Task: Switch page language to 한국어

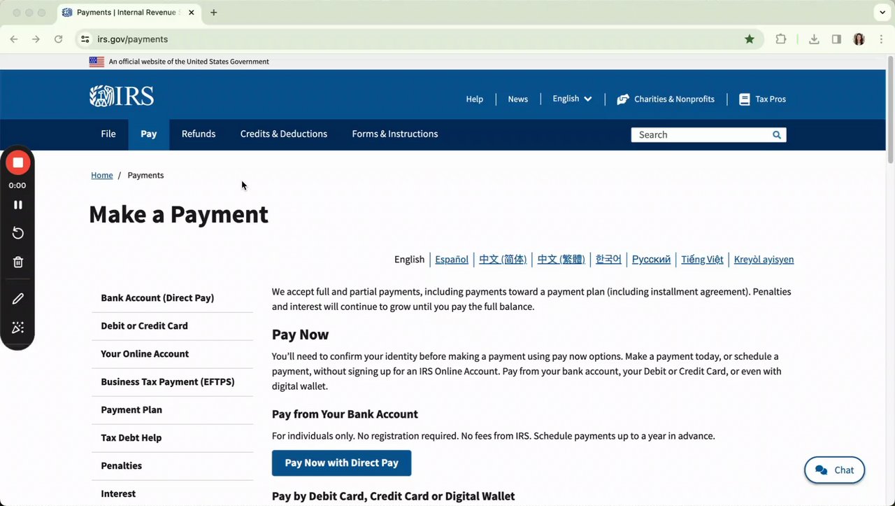Action: [x=608, y=259]
